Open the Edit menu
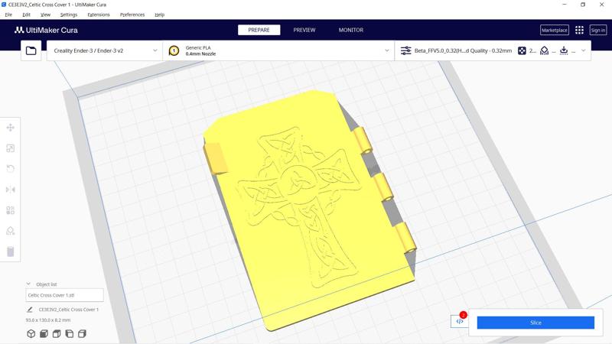 coord(26,15)
